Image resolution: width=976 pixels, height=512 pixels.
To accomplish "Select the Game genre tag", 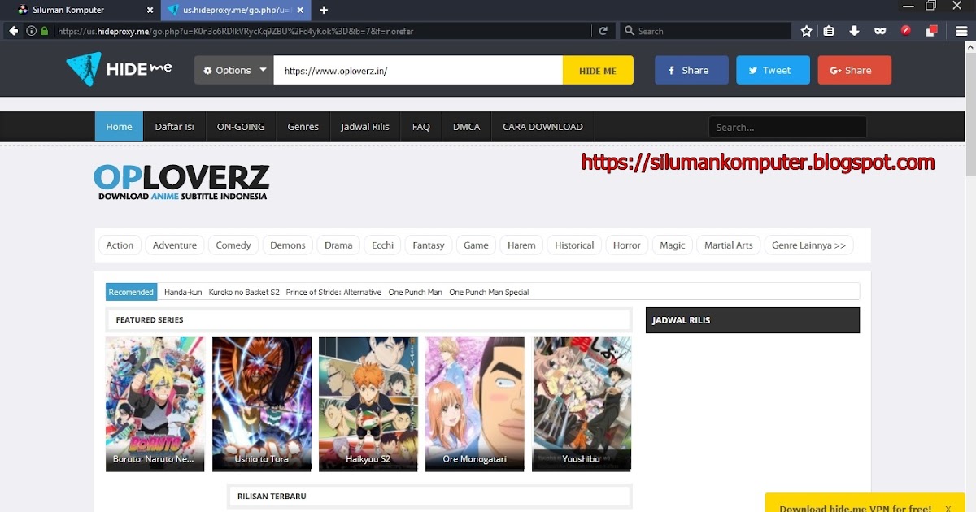I will point(476,245).
